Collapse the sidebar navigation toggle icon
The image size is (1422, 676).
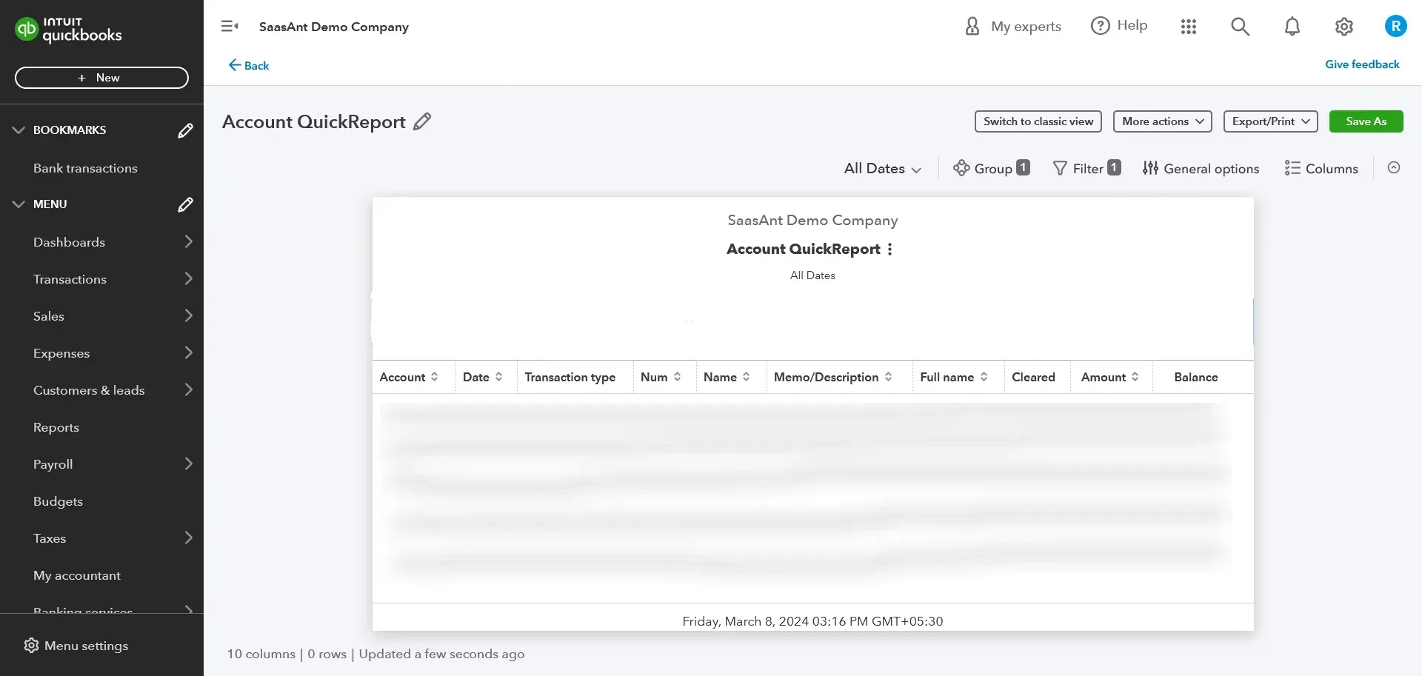[x=230, y=27]
